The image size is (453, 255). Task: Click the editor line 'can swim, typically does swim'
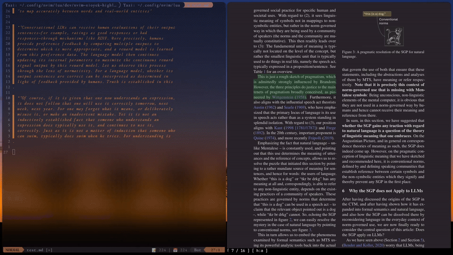tap(94, 136)
